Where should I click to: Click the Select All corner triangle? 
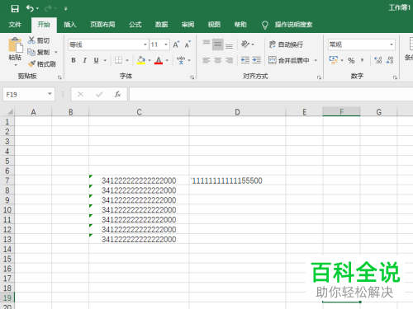[10, 112]
